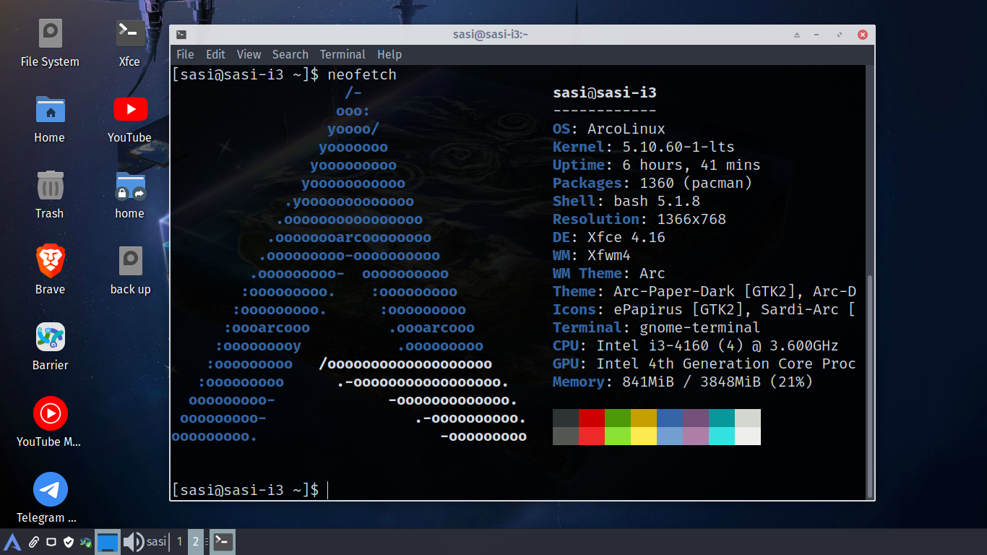Click the 'GPU: Intel 4th Generation' line

[x=704, y=363]
